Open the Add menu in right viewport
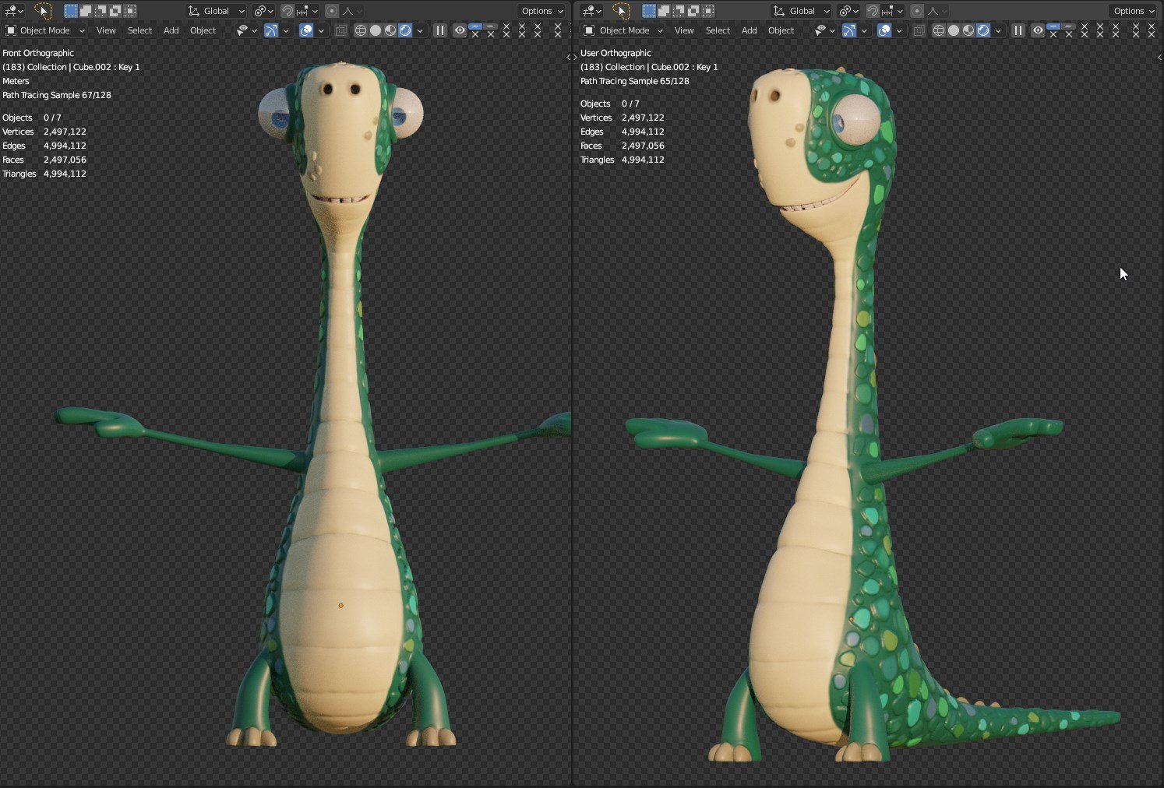Screen dimensions: 1164x788 [x=749, y=30]
